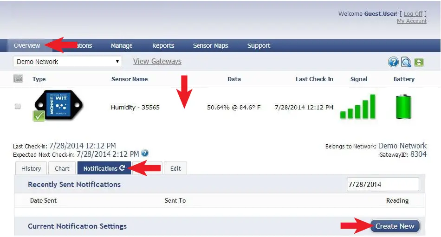Switch to the History tab

(31, 168)
